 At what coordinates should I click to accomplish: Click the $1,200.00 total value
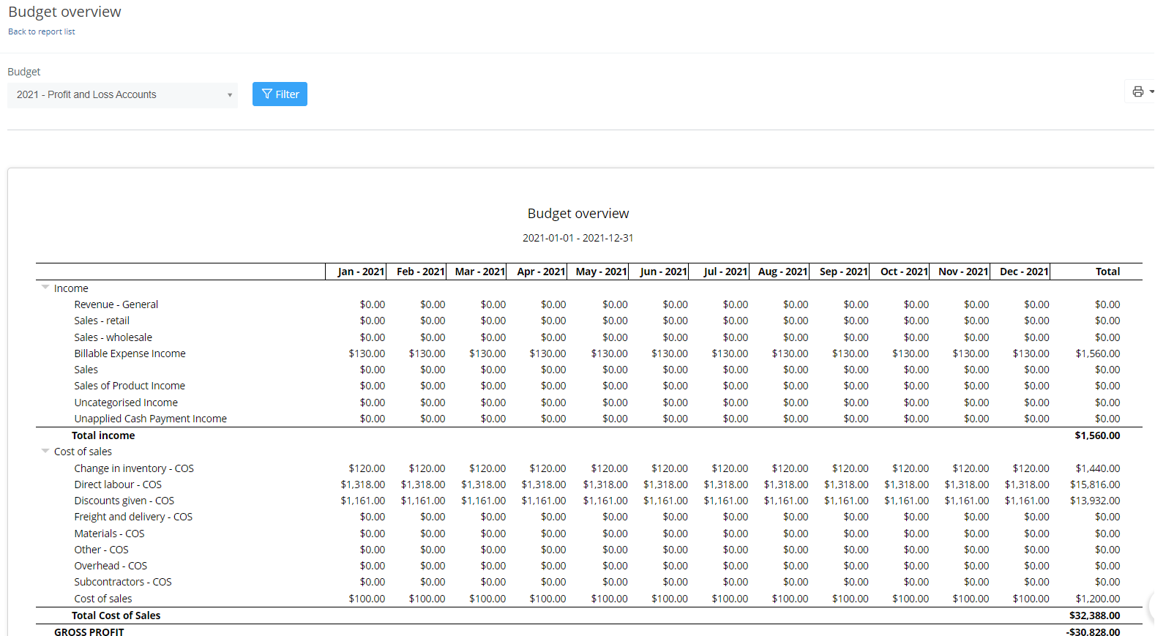coord(1098,599)
